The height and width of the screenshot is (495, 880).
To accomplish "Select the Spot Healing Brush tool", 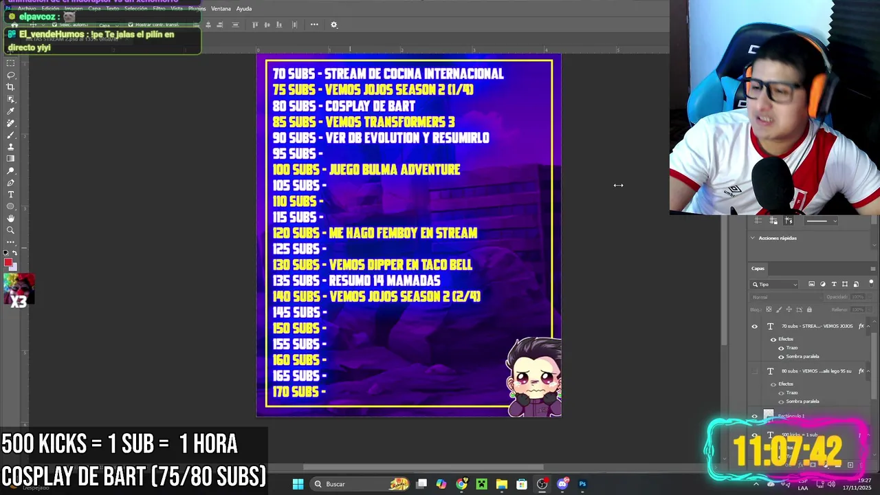I will 10,123.
